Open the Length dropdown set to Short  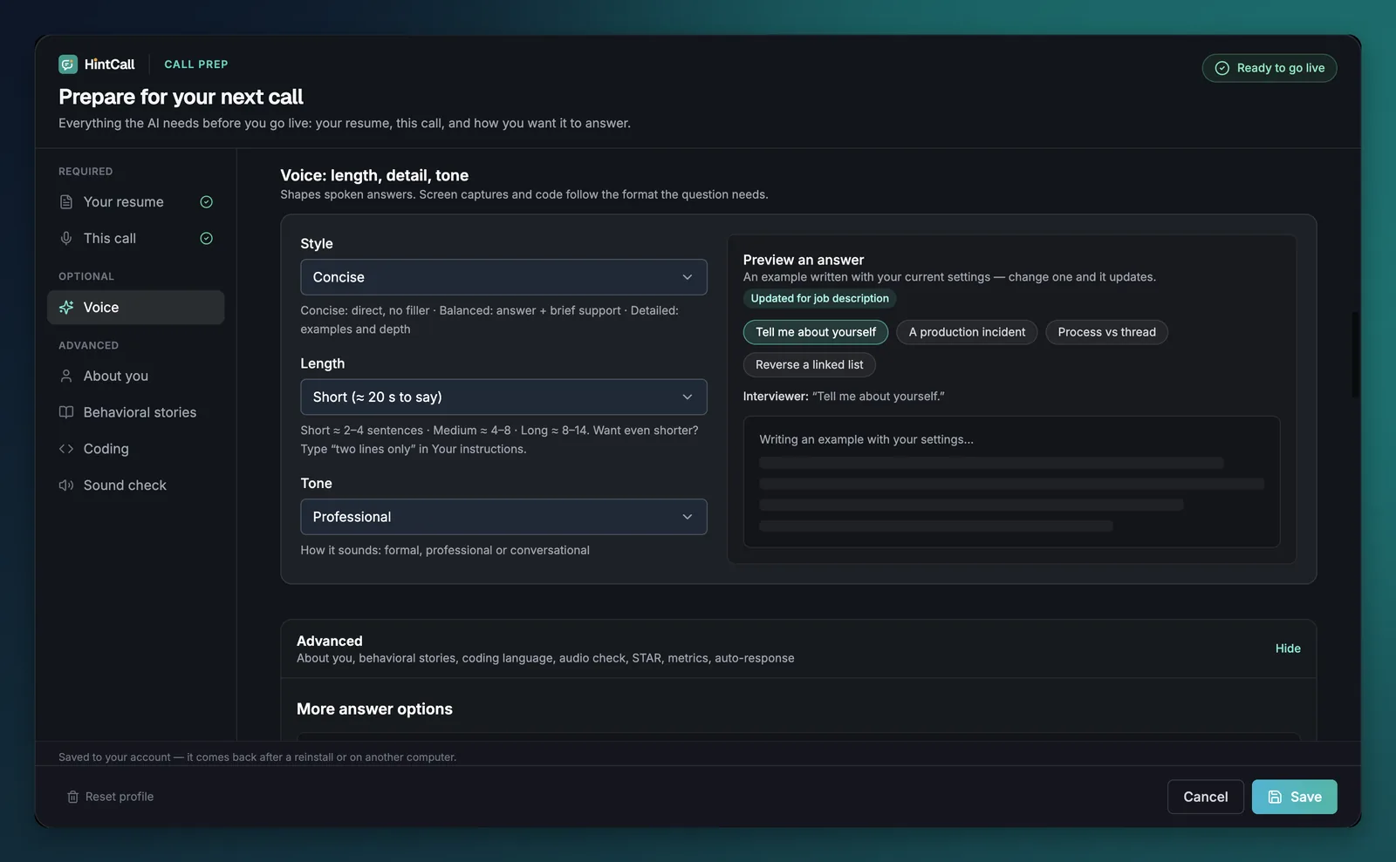click(503, 397)
